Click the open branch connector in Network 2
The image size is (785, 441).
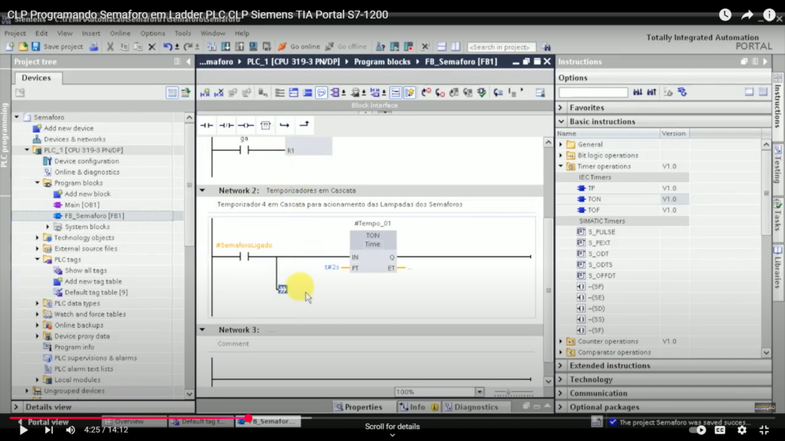pyautogui.click(x=282, y=289)
